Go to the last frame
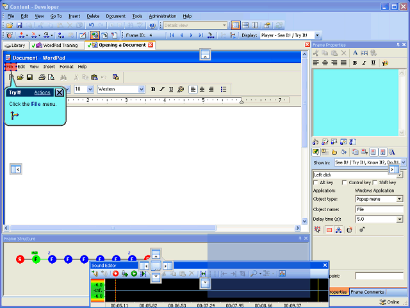The width and height of the screenshot is (410, 308). click(x=201, y=35)
